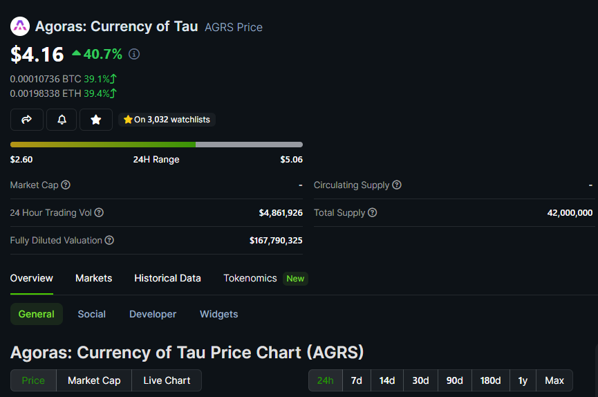Click the 42,000,000 total supply value
The image size is (598, 397).
click(x=570, y=212)
